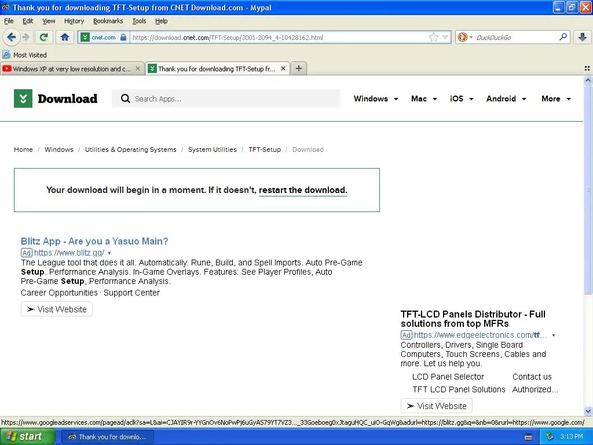Viewport: 593px width, 445px height.
Task: Expand the Mac category dropdown
Action: coord(424,99)
